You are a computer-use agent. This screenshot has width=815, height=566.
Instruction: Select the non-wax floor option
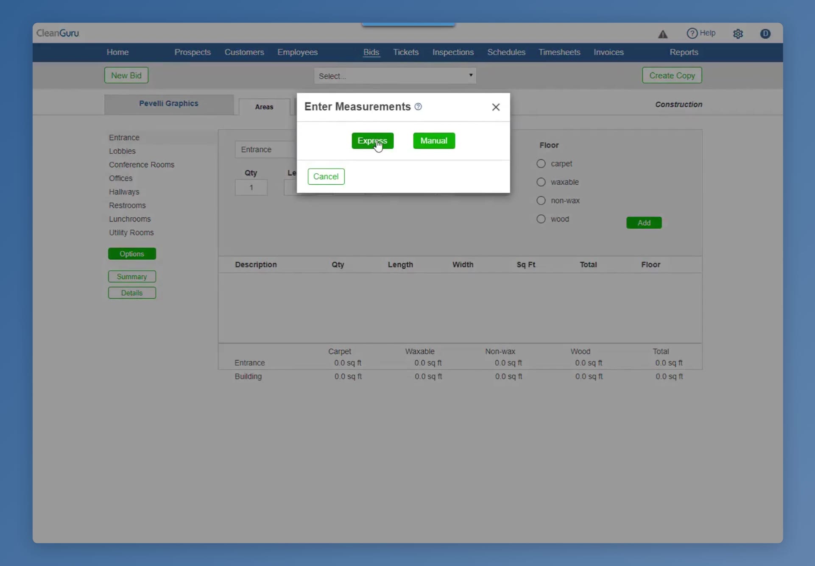click(x=541, y=200)
